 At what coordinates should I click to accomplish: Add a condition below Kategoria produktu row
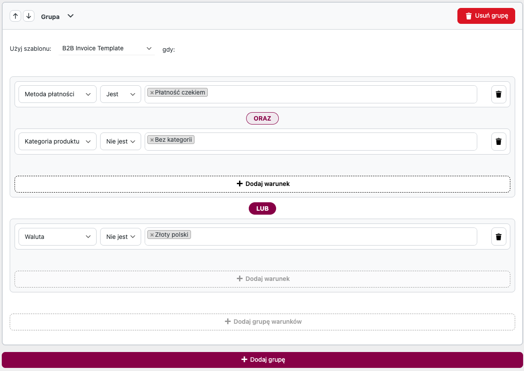click(x=262, y=184)
